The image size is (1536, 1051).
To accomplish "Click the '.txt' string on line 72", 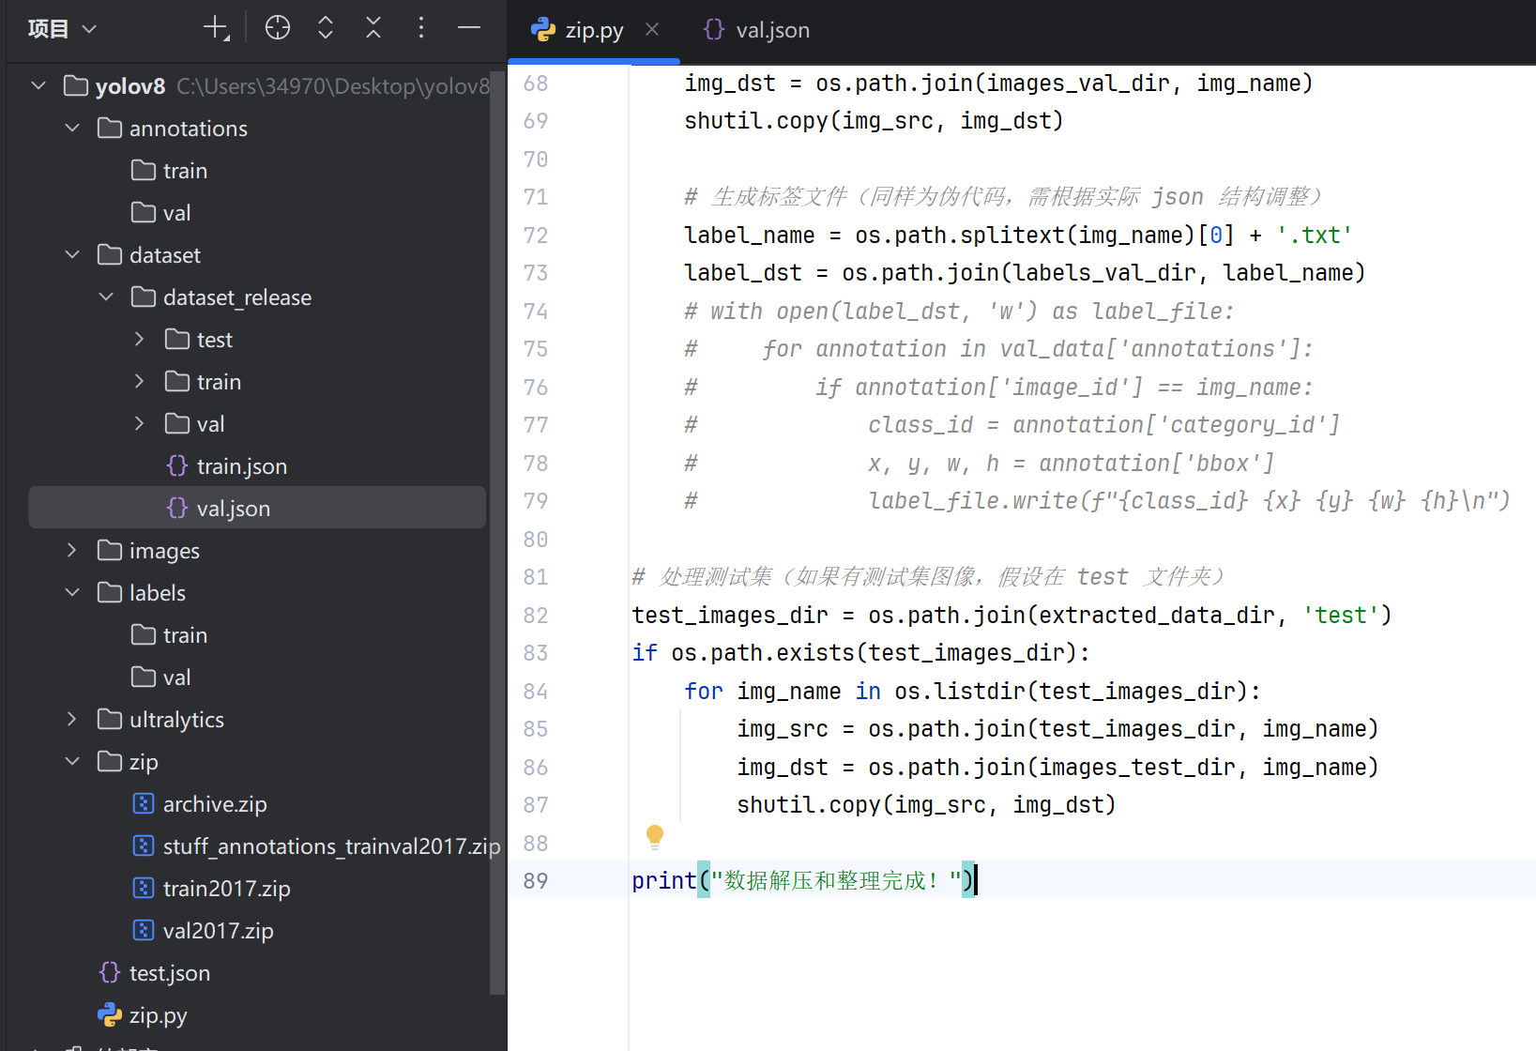I will coord(1314,236).
